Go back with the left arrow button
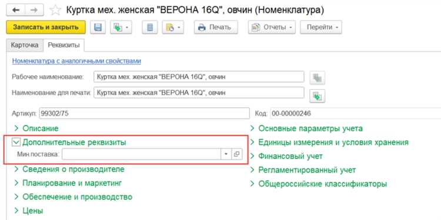441x220 pixels. [16, 10]
